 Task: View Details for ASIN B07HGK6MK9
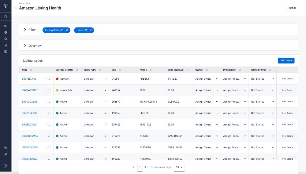pos(287,136)
